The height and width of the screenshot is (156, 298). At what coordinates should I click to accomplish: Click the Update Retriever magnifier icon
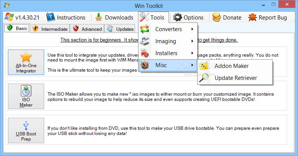pyautogui.click(x=204, y=78)
